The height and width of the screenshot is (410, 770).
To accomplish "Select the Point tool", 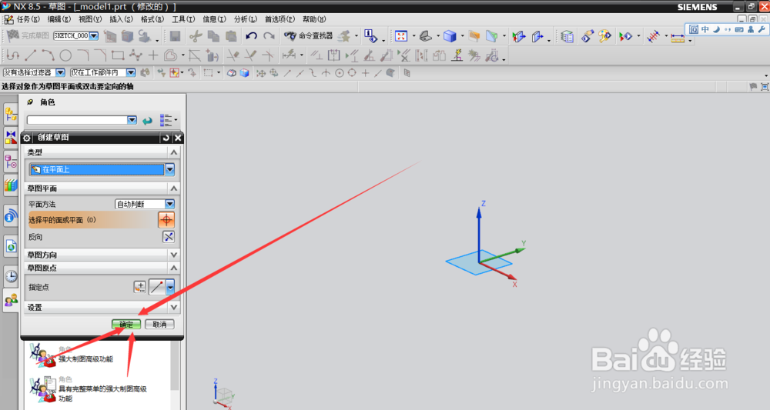I will coord(153,55).
